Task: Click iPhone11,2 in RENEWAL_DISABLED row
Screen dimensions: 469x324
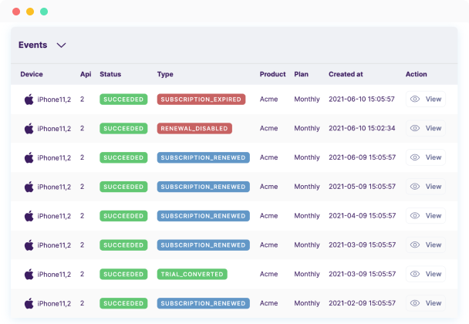Action: [54, 129]
